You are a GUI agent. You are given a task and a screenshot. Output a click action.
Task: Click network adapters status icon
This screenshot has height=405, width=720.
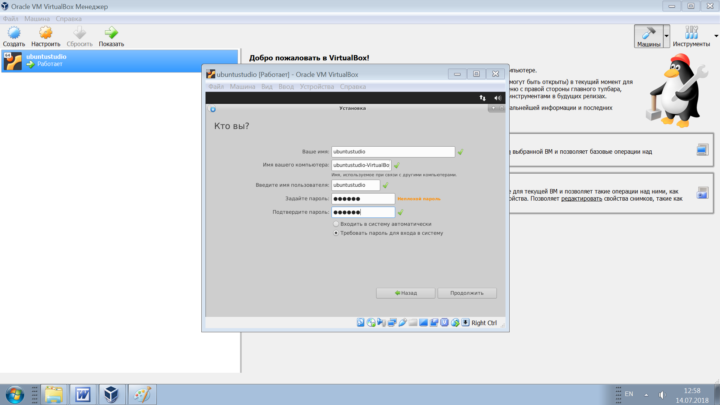click(x=392, y=322)
